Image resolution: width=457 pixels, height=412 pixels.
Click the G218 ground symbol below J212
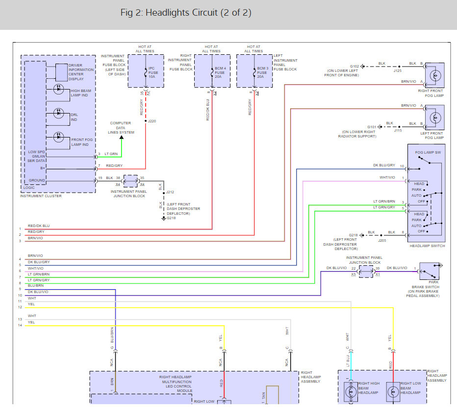(163, 218)
